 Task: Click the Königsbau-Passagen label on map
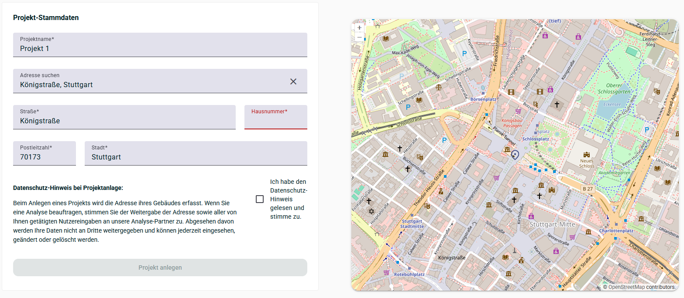512,123
